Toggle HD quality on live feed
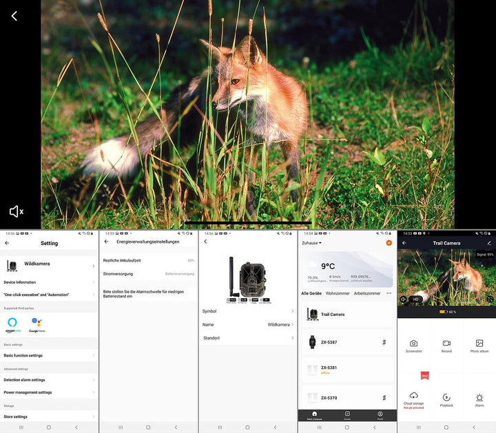496x433 pixels. [x=416, y=299]
